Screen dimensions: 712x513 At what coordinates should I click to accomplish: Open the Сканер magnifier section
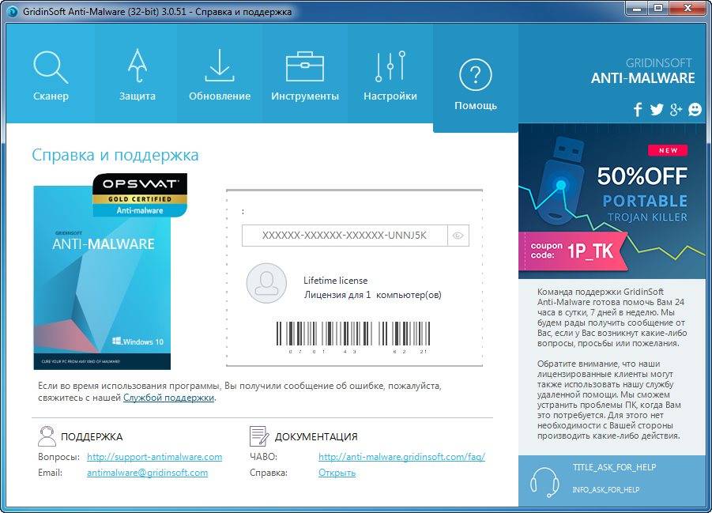coord(51,75)
